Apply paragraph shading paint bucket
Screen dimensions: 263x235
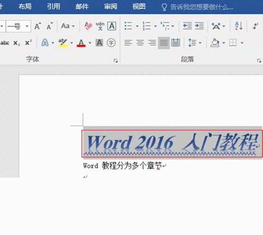(215, 43)
